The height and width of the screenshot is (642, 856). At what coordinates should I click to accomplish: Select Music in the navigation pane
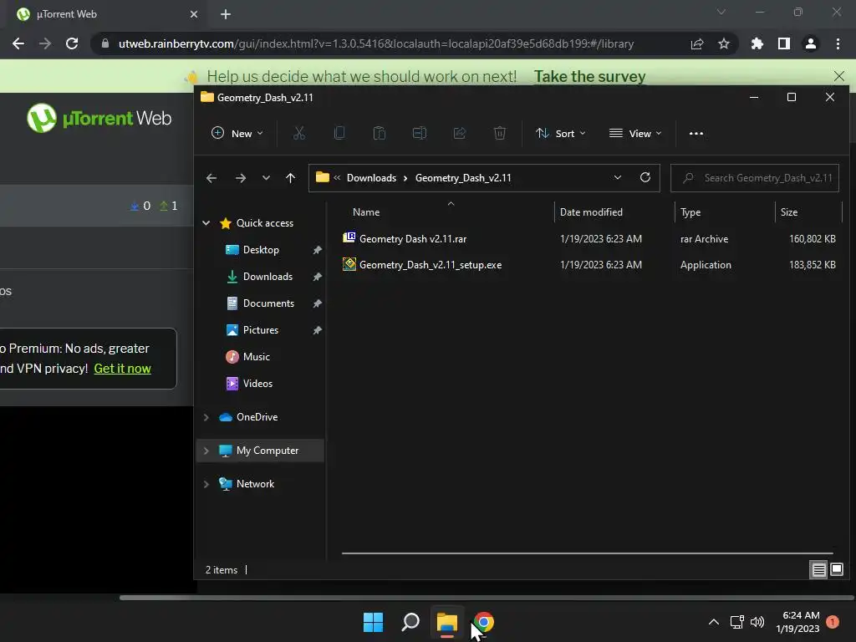256,357
